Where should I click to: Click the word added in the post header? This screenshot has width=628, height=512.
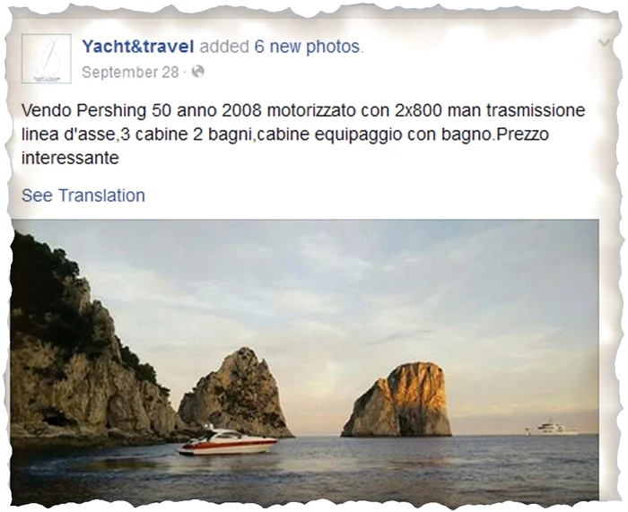pyautogui.click(x=224, y=47)
